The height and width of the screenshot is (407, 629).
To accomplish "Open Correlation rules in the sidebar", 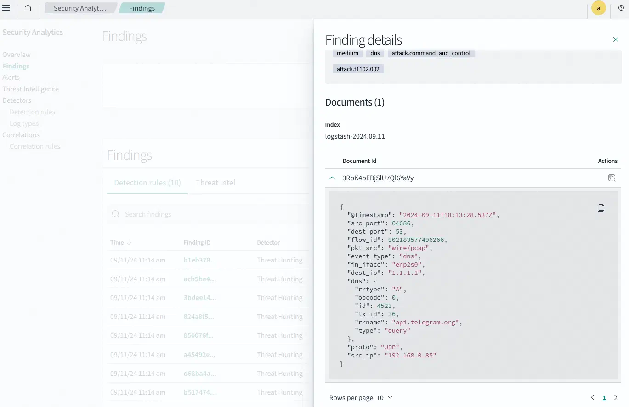I will click(x=35, y=146).
